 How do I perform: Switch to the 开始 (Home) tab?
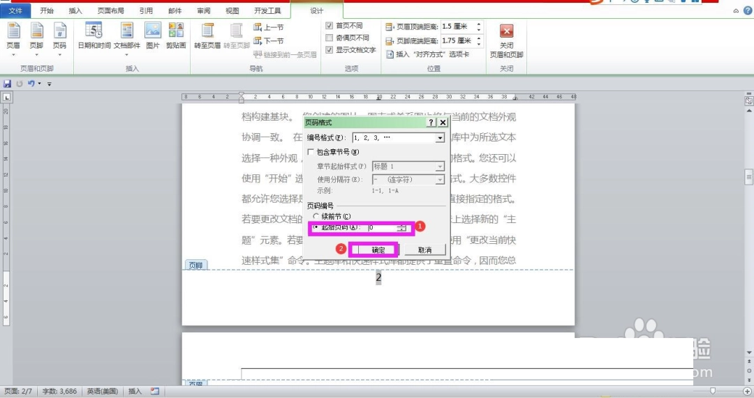[x=47, y=10]
